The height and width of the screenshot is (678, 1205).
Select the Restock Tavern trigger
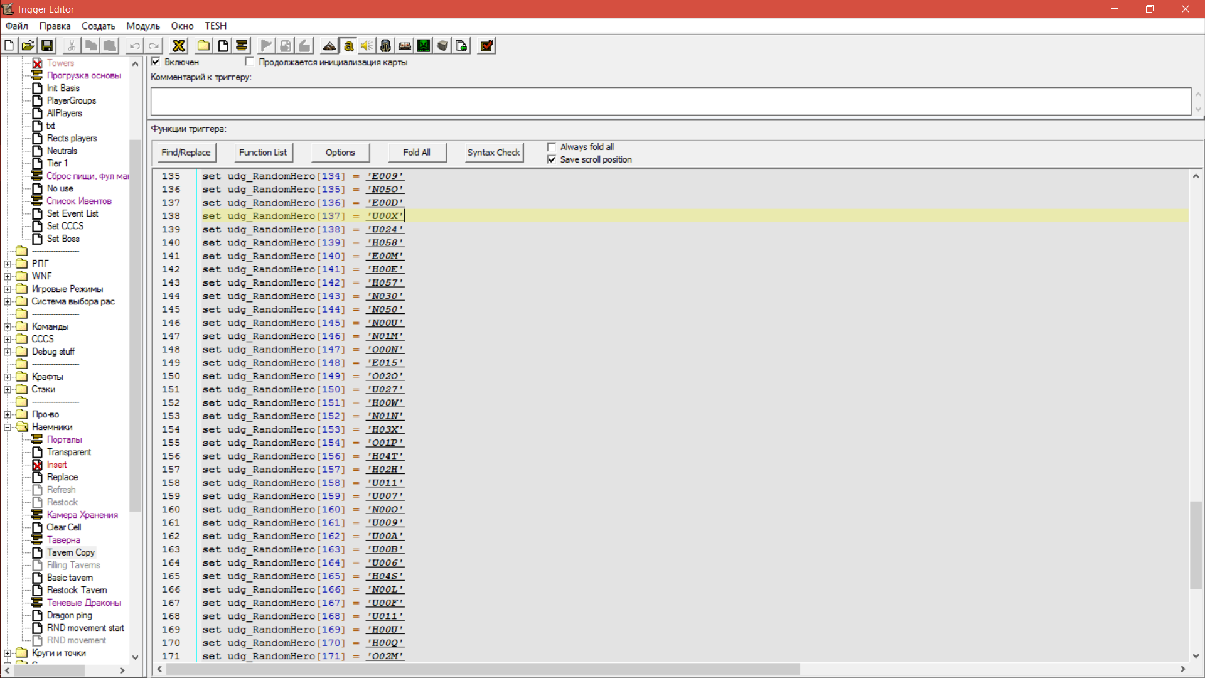(x=77, y=590)
